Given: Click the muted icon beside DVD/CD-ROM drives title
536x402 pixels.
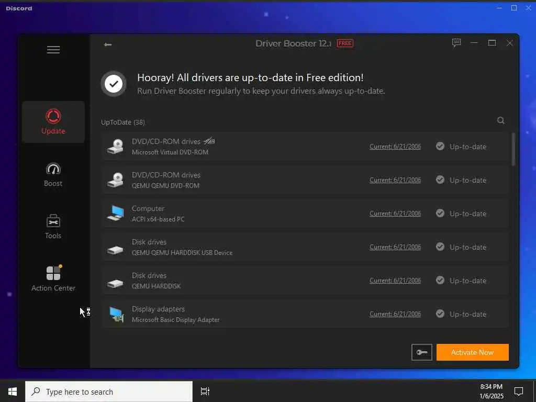Looking at the screenshot, I should tap(209, 141).
